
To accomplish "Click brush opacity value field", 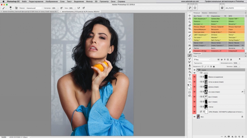I will [54, 8].
